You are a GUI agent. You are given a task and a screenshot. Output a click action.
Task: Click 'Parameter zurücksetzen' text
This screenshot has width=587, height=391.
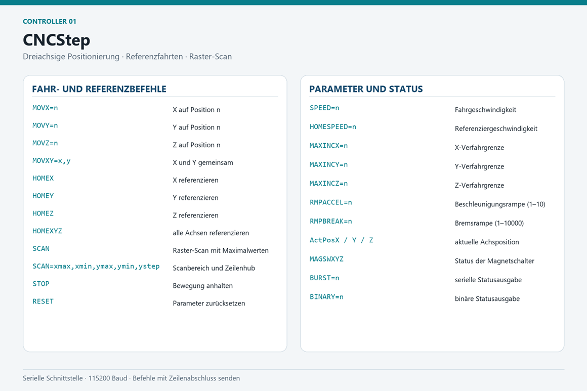[x=209, y=303]
